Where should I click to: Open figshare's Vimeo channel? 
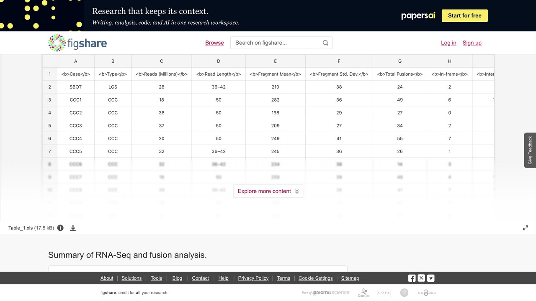[430, 278]
